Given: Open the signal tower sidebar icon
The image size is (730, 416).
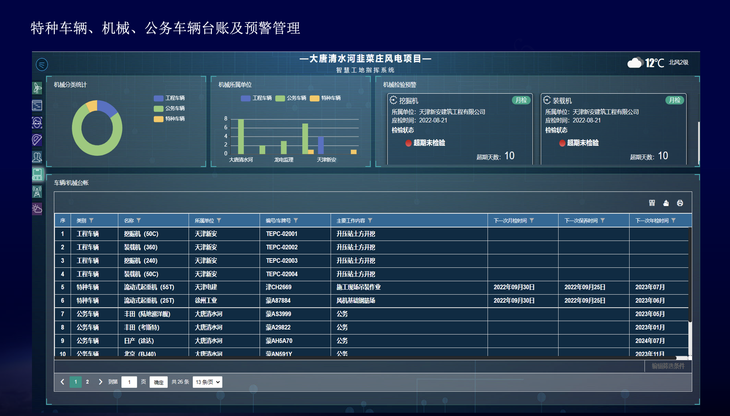Looking at the screenshot, I should [37, 191].
